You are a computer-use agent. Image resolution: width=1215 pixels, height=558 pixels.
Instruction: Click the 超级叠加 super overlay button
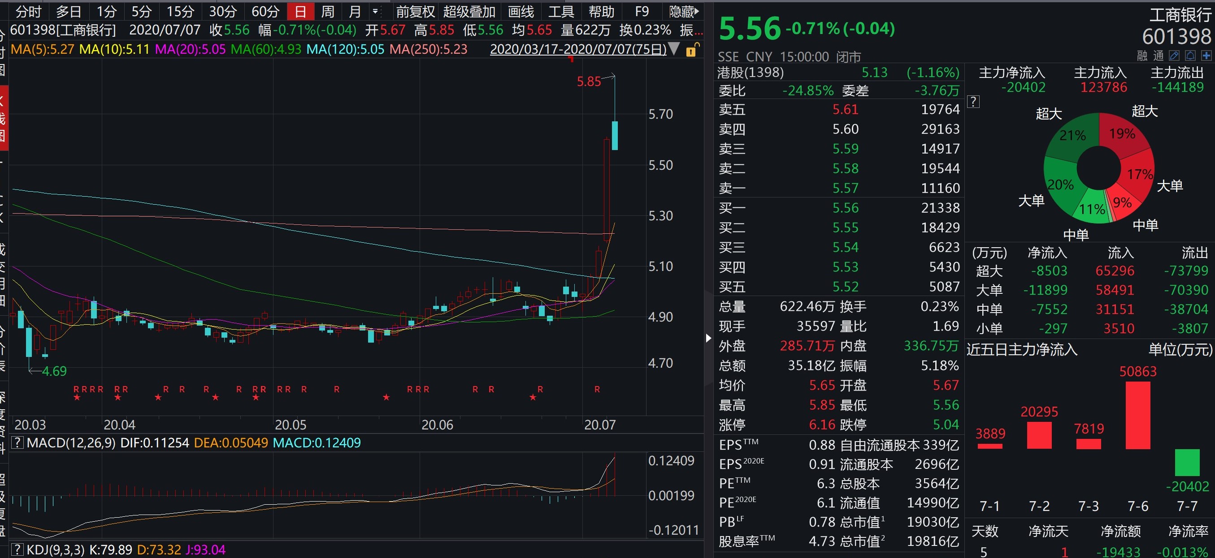[x=469, y=11]
